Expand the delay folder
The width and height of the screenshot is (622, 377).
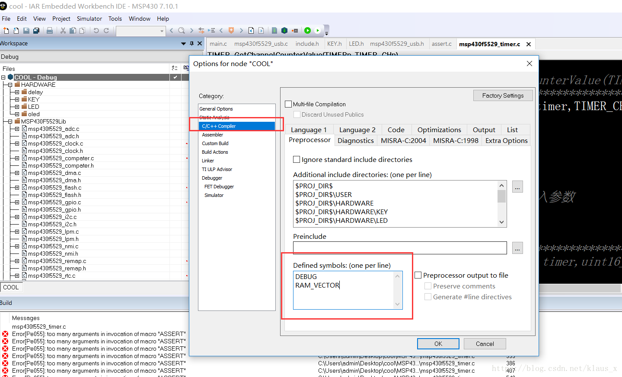(17, 92)
